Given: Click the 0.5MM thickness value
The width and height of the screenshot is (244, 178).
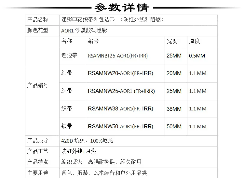Looking at the screenshot, I should 197,56.
